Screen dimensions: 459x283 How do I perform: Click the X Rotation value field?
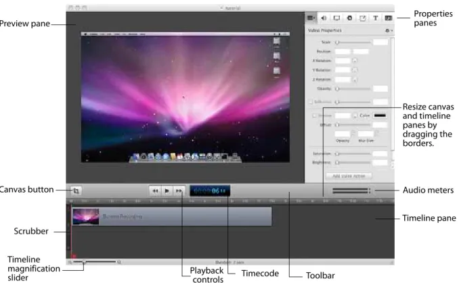coord(343,61)
